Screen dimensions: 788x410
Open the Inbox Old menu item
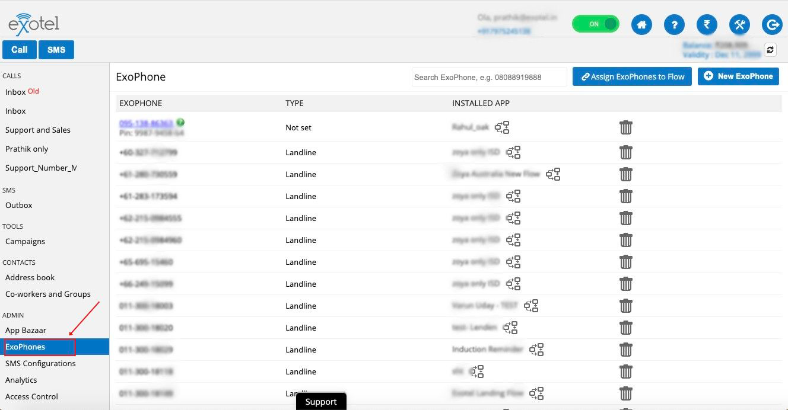pos(23,92)
